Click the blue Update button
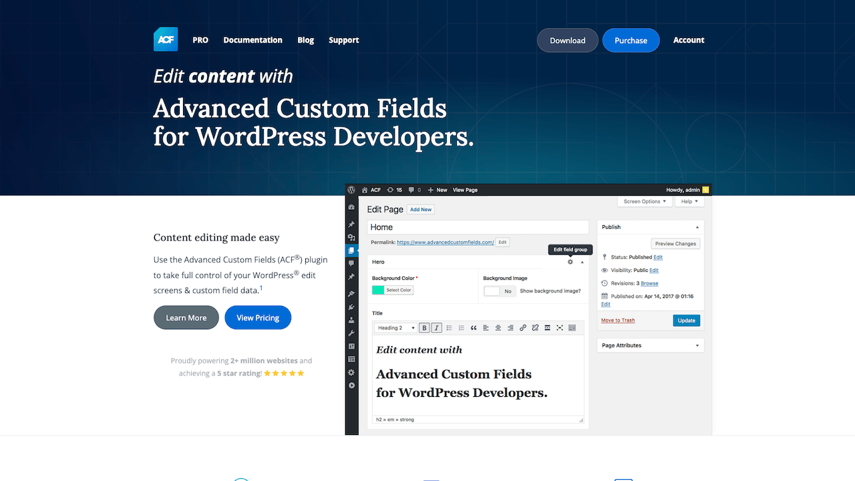 coord(687,320)
